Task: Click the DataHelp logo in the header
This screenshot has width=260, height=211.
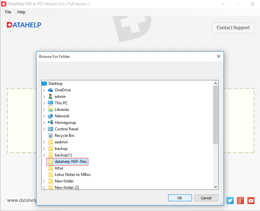Action: (24, 25)
